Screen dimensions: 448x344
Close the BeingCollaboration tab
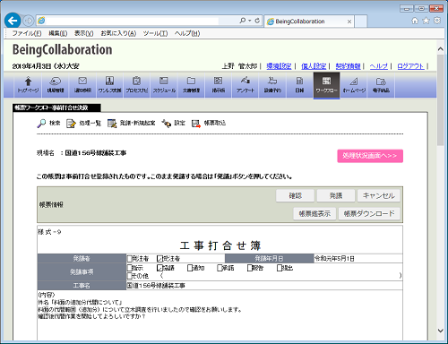349,21
